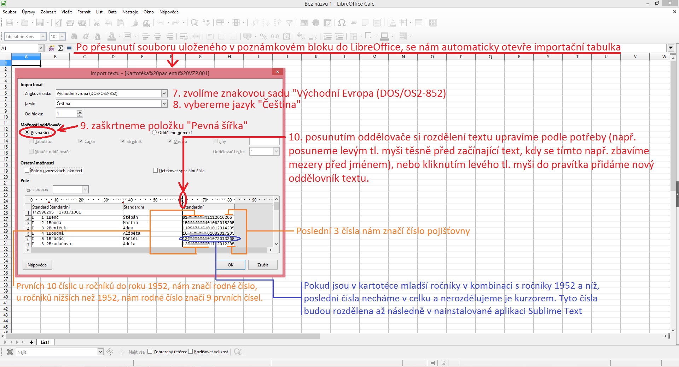Click the preview horizontal scrollbar
679x367 pixels.
pos(149,250)
